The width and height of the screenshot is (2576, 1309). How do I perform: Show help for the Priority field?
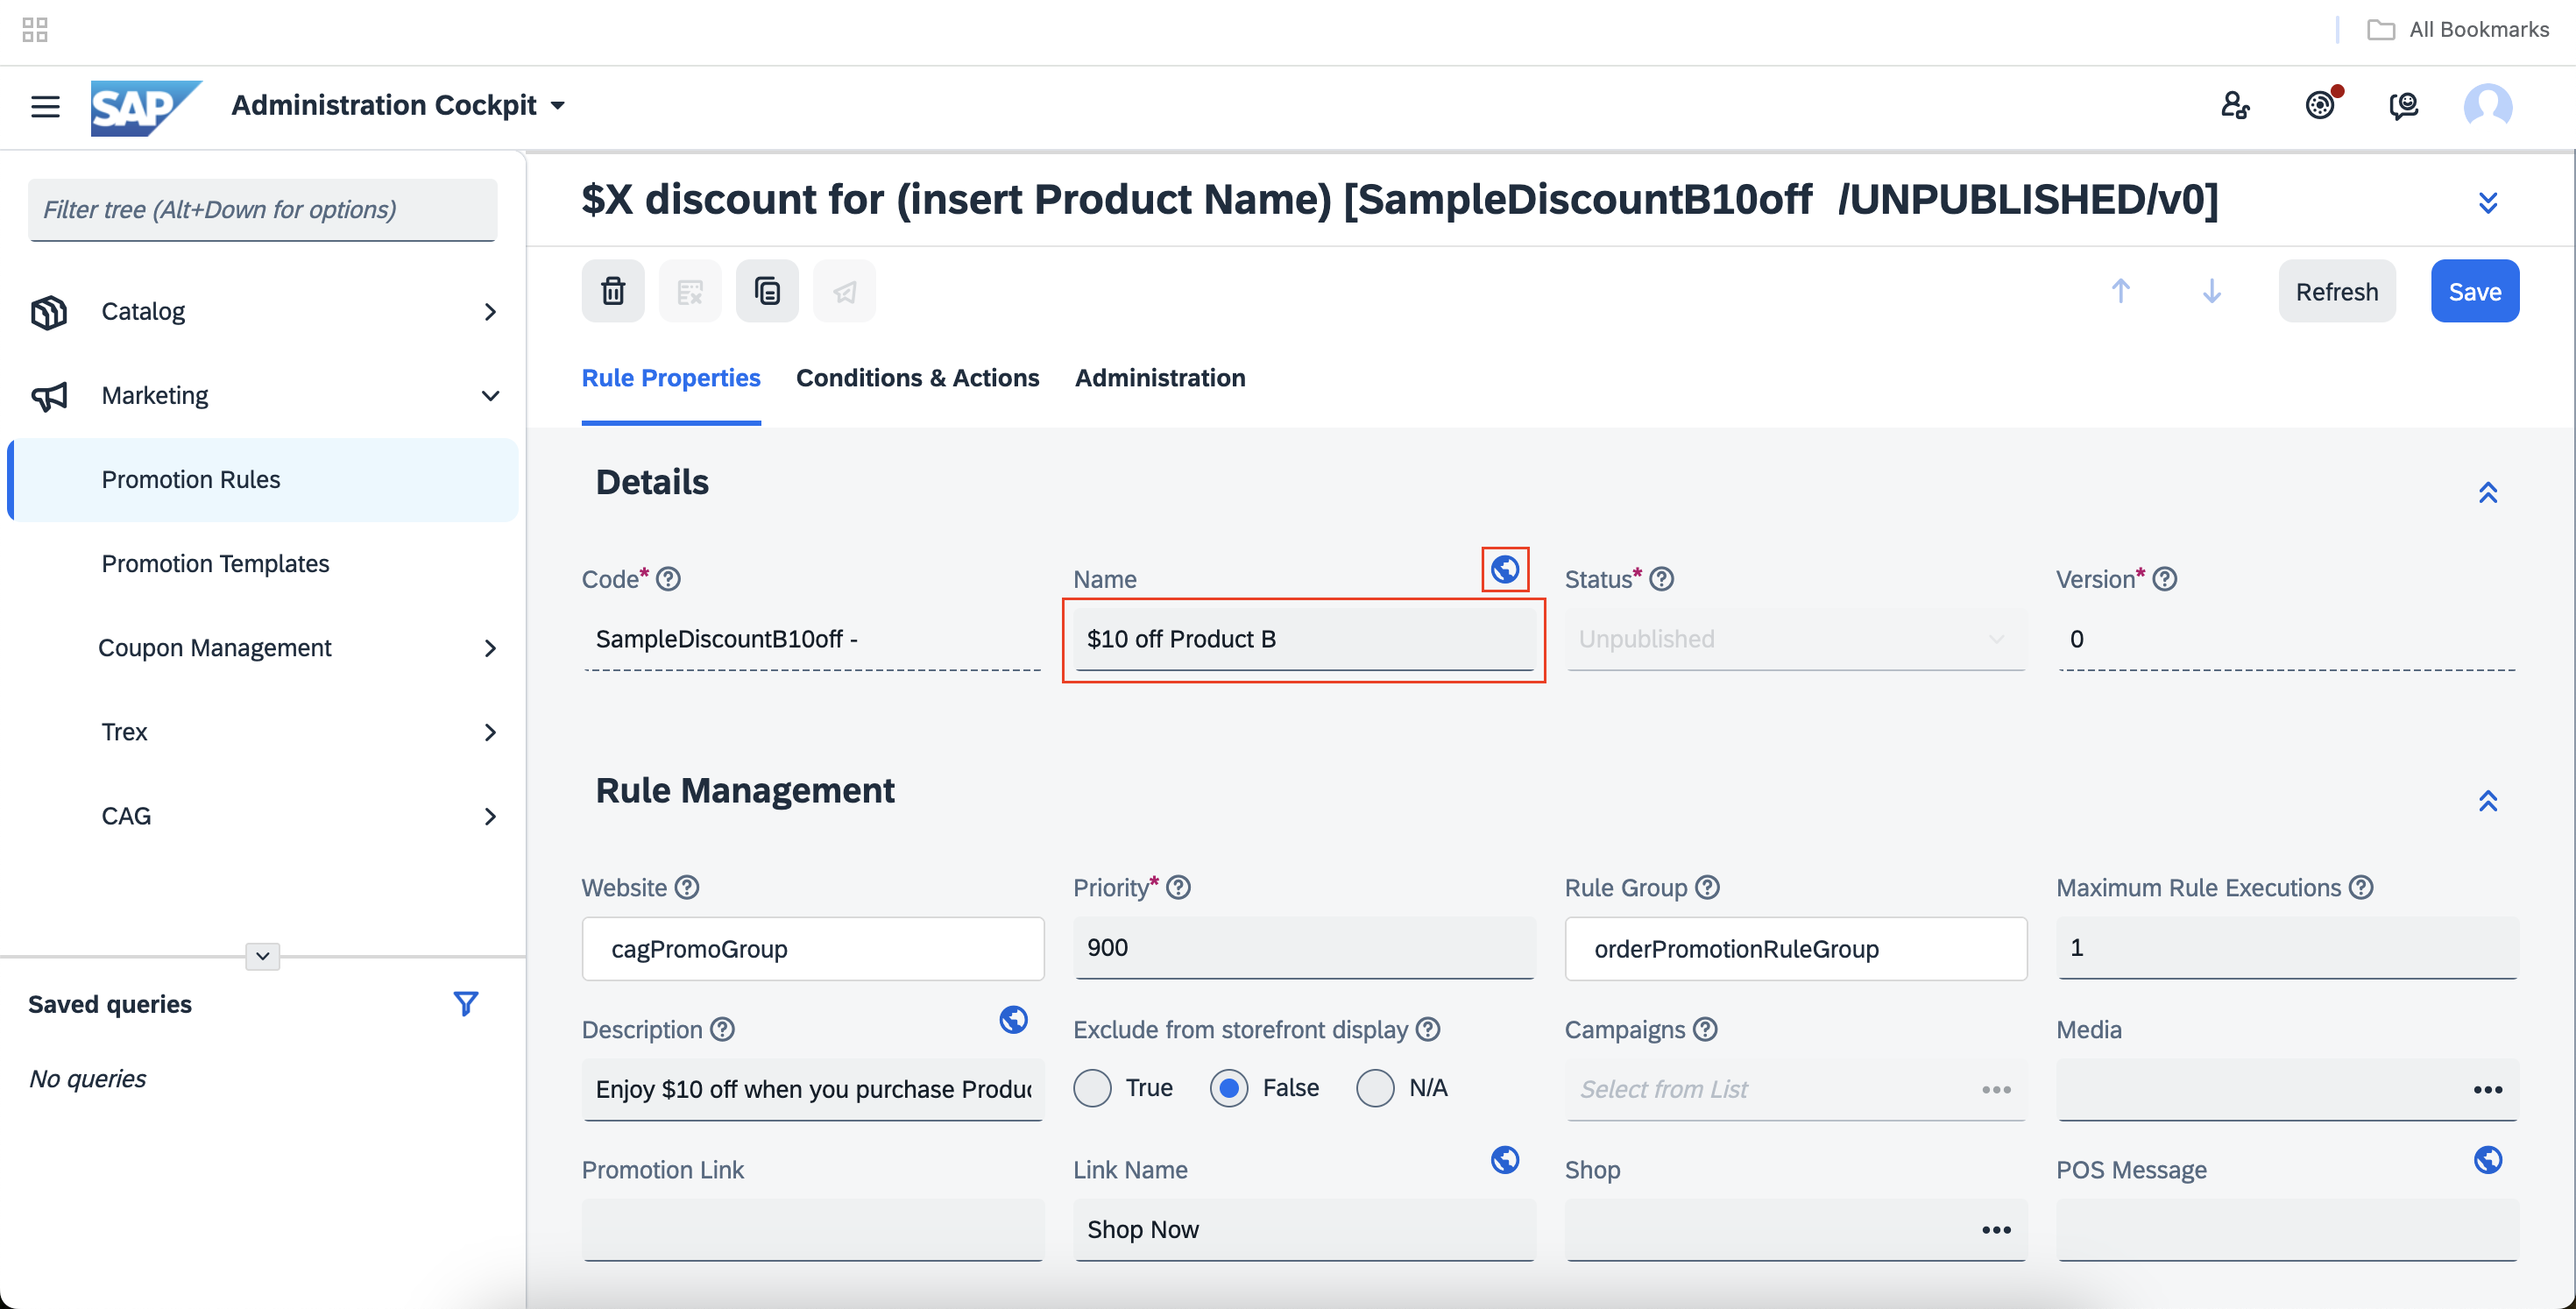1178,887
